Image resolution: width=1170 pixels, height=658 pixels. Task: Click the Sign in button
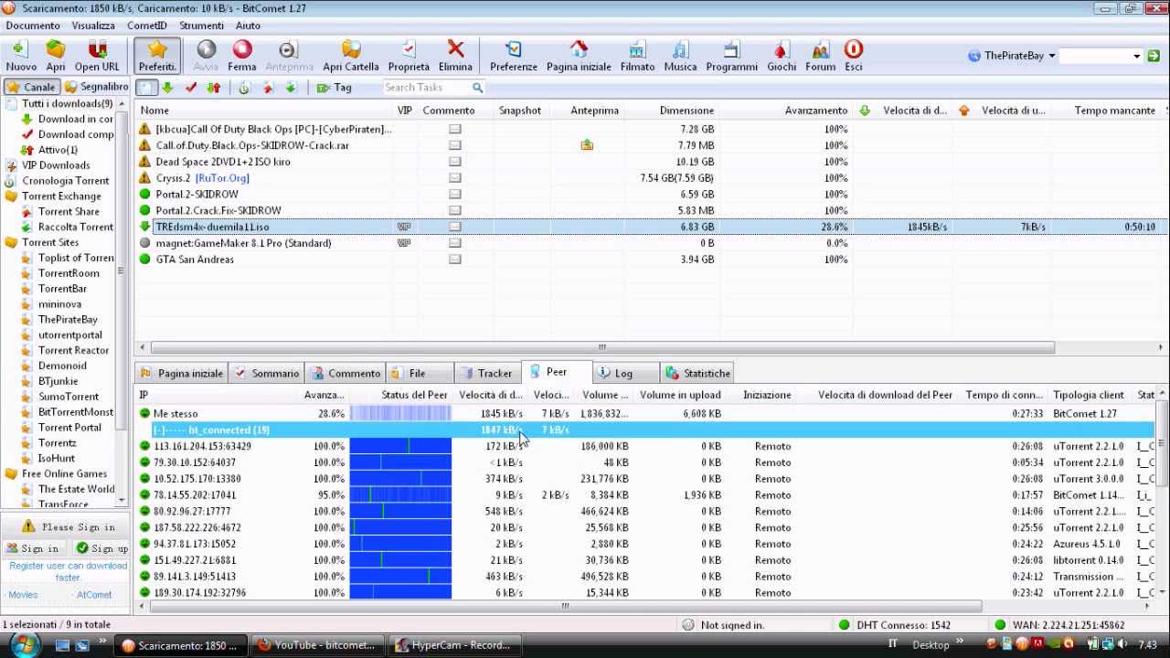point(33,548)
